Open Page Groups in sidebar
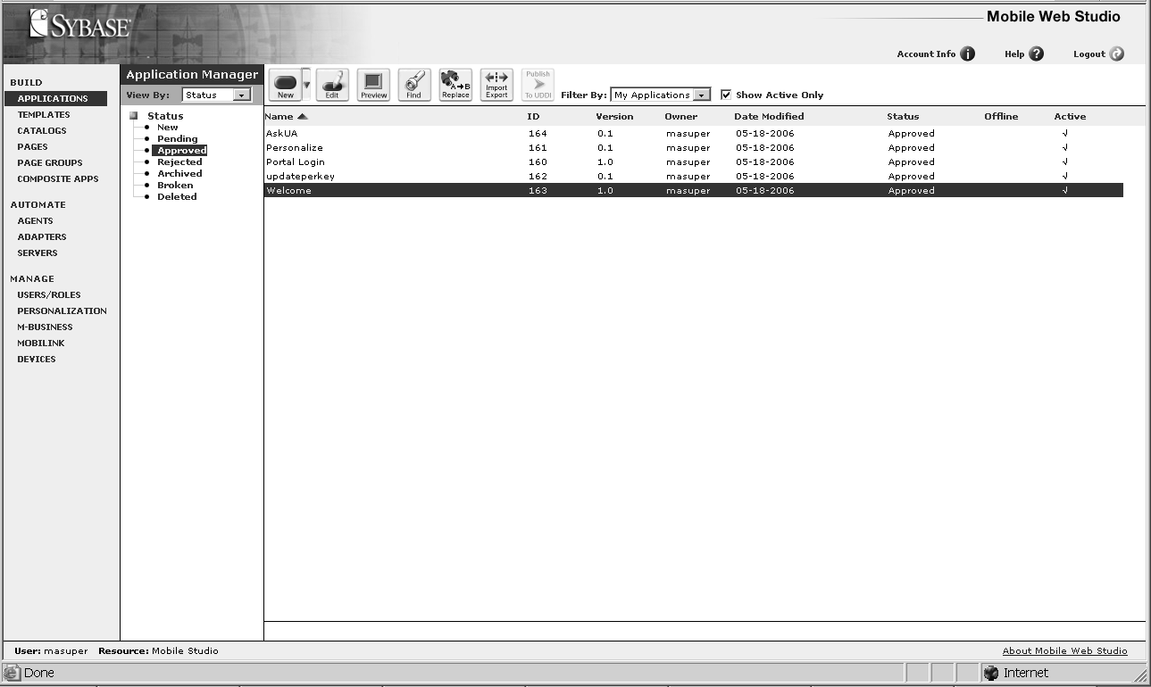 coord(50,162)
